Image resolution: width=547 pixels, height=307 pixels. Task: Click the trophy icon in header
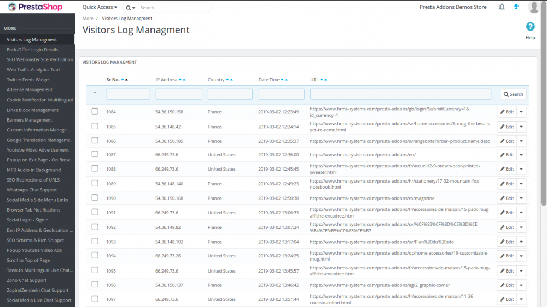516,7
